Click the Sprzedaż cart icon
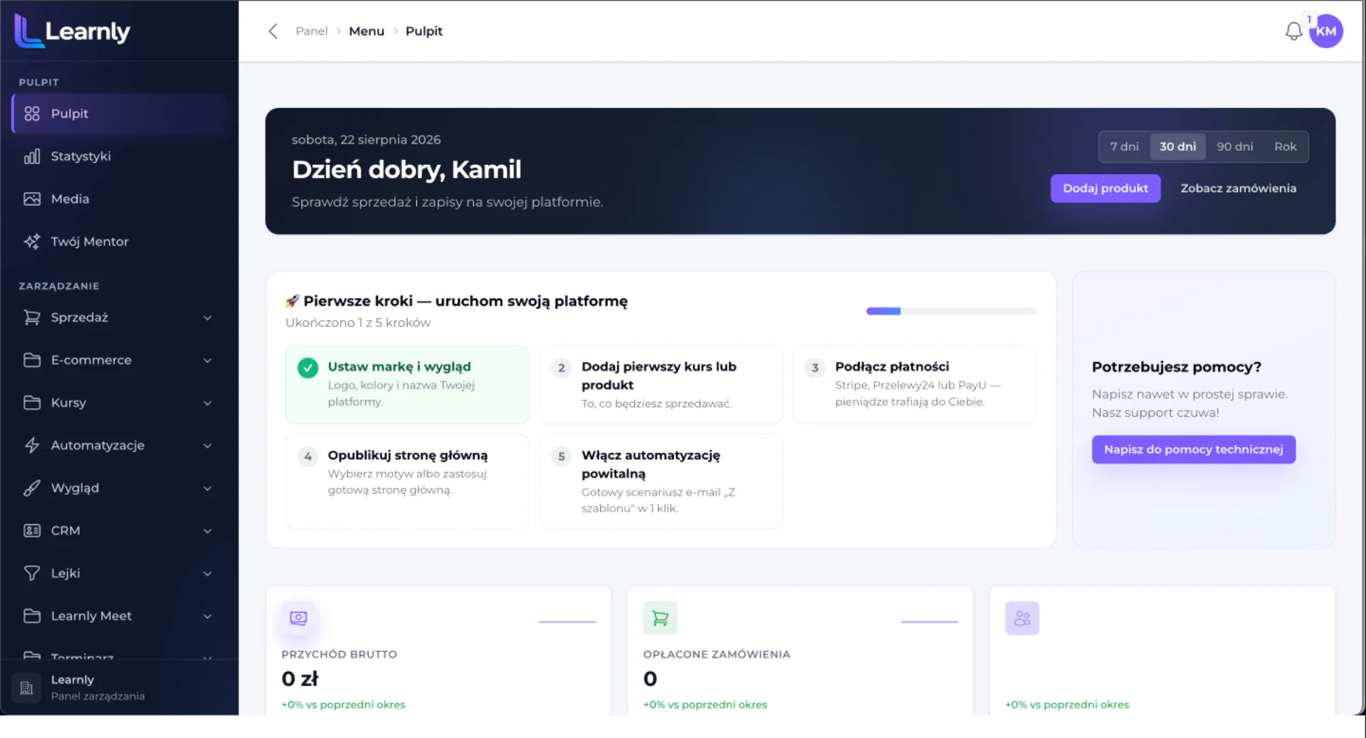 [32, 318]
